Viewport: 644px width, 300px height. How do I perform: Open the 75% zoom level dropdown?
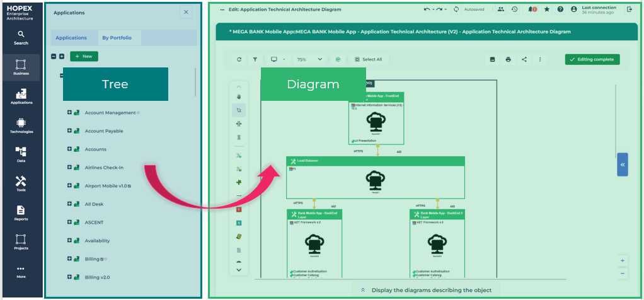click(x=309, y=59)
